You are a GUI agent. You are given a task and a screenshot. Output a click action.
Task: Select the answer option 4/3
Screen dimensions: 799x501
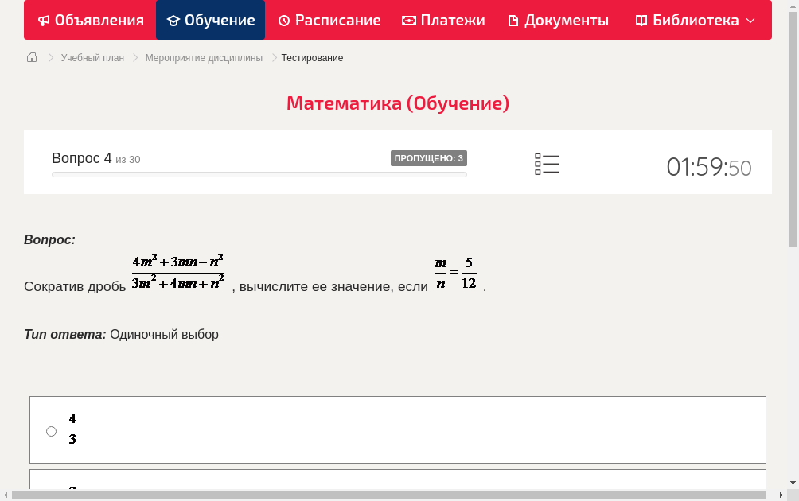(51, 430)
